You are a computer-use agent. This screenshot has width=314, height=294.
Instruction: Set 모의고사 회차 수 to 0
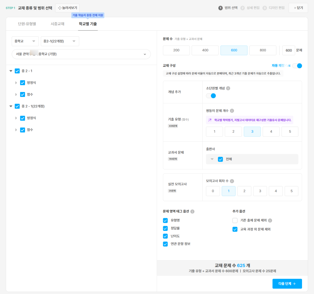(x=213, y=191)
